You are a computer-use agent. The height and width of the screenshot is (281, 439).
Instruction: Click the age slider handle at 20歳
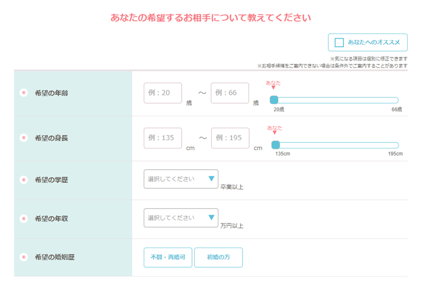coord(274,100)
